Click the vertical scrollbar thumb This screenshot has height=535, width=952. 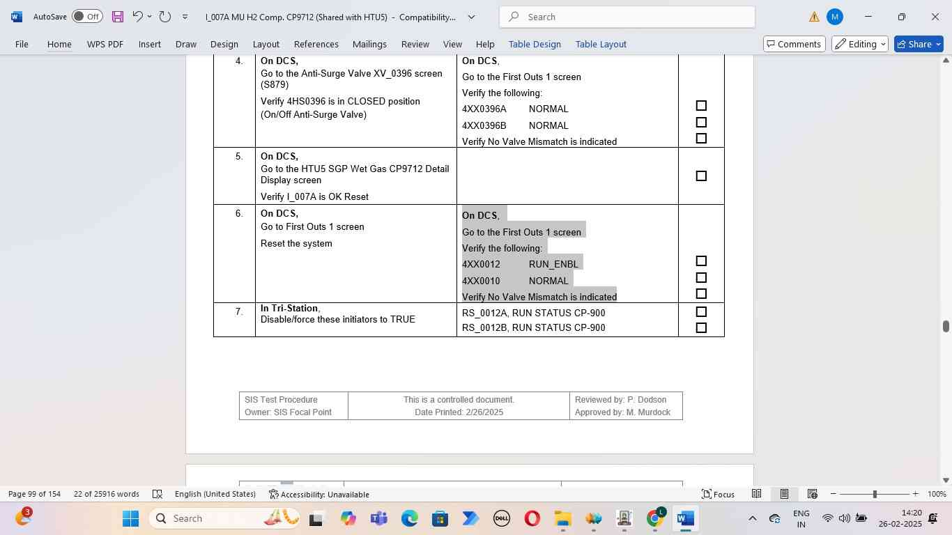point(946,326)
